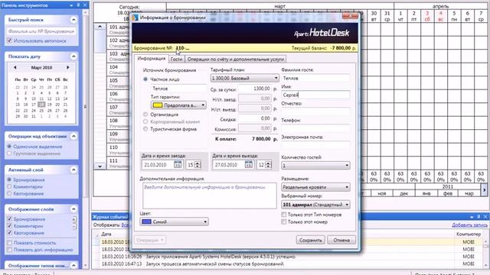Pin the Журнал событий panel

tap(479, 217)
